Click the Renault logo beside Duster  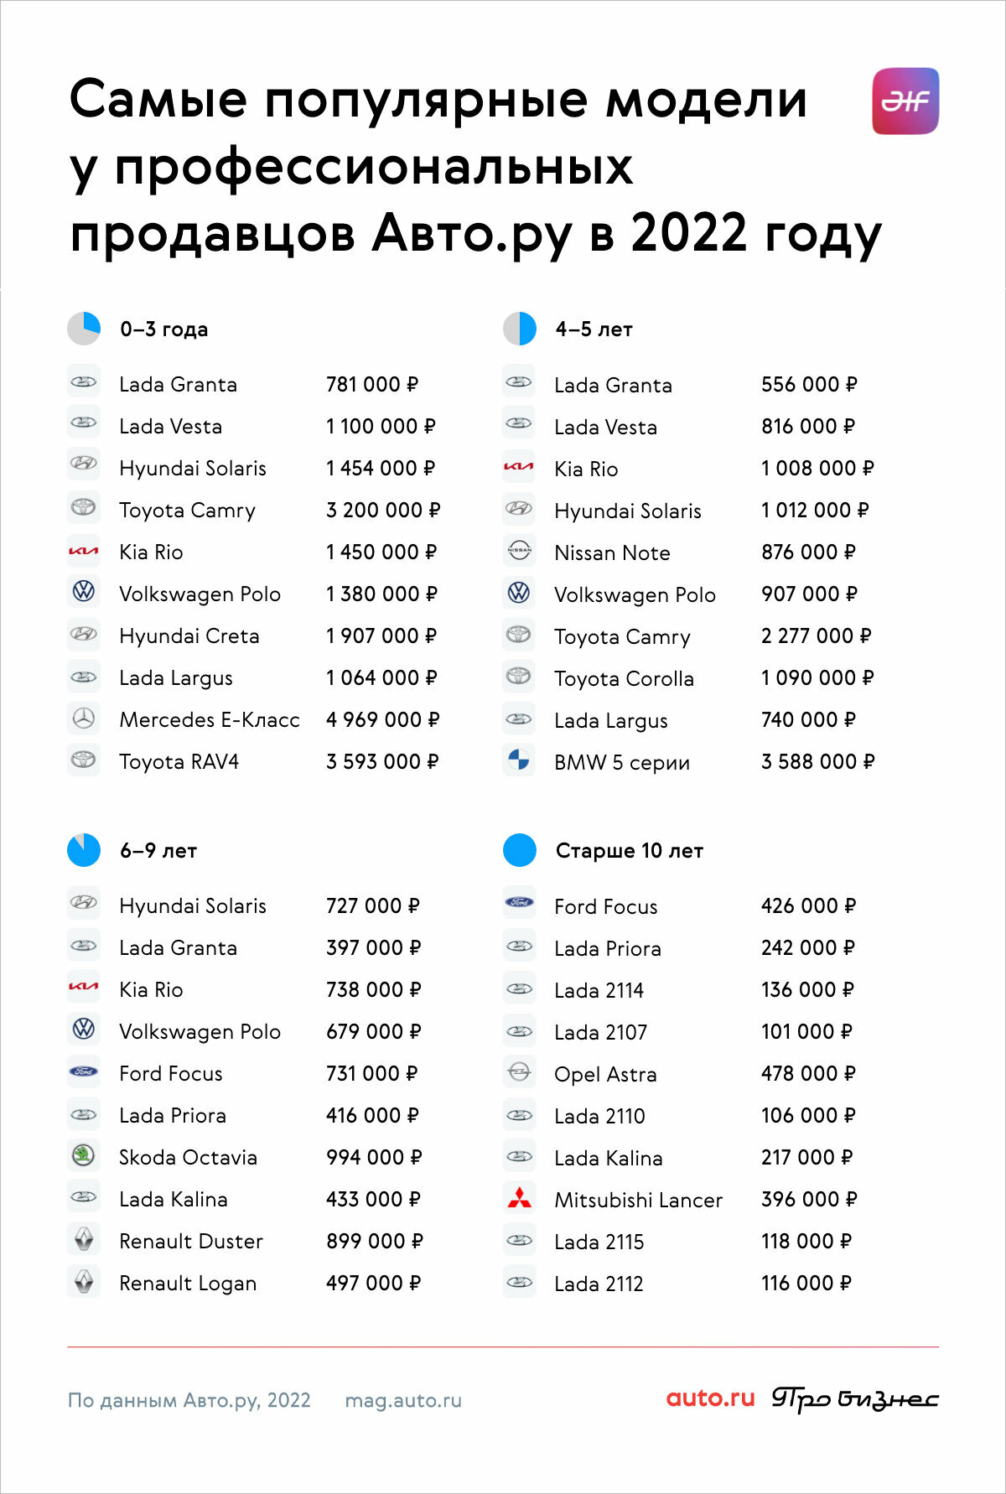[84, 1240]
